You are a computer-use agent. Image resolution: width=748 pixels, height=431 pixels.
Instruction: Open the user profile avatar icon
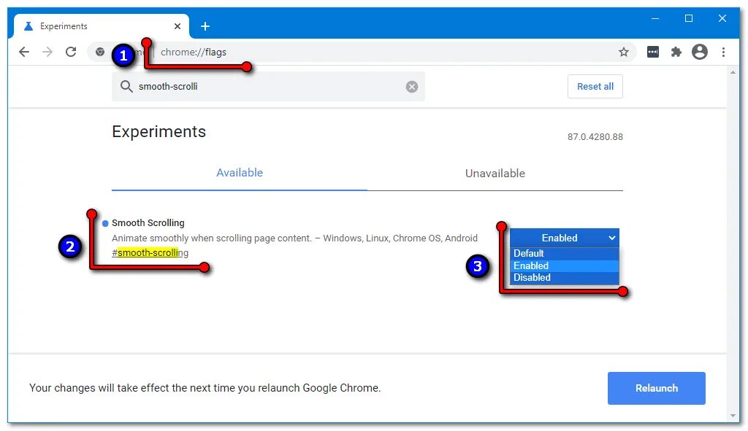click(x=699, y=52)
